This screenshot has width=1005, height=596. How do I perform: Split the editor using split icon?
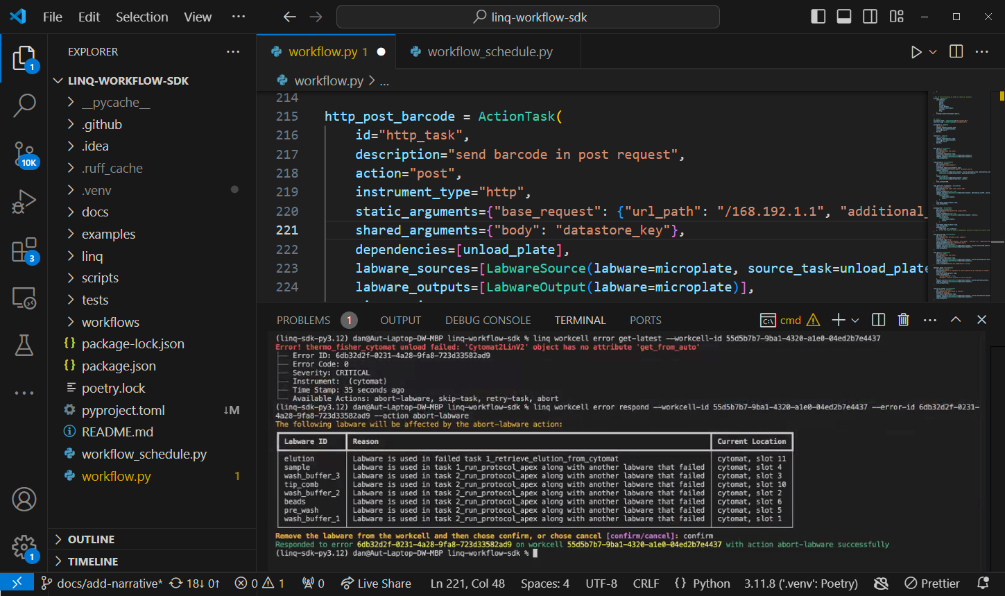pyautogui.click(x=956, y=51)
